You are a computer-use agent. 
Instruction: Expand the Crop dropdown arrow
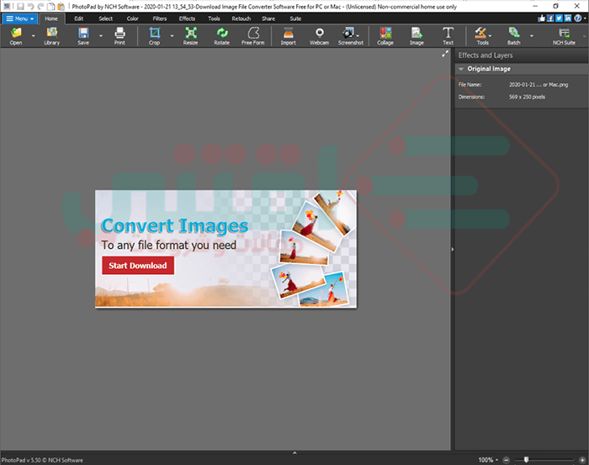172,36
